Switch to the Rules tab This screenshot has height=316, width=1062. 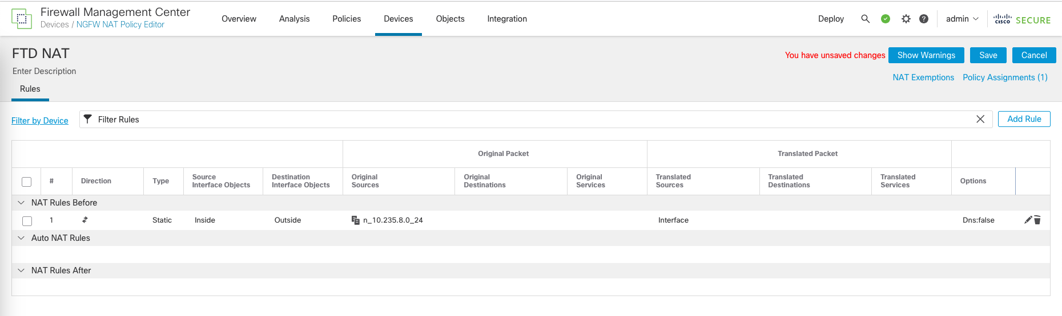30,89
